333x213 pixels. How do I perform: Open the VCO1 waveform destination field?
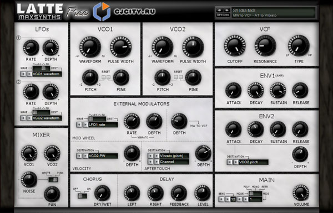(47, 74)
